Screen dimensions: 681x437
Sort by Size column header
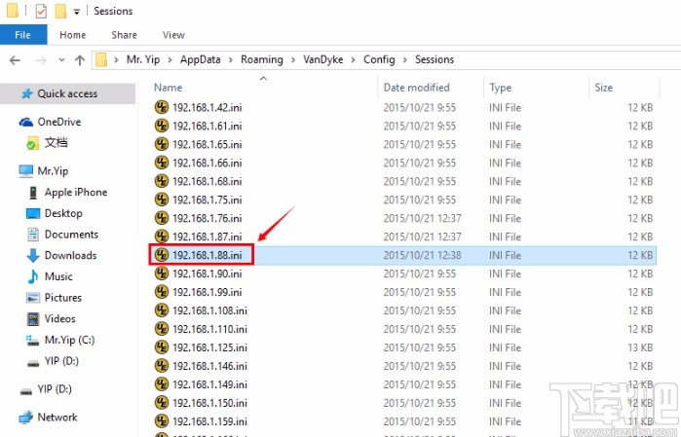(604, 88)
